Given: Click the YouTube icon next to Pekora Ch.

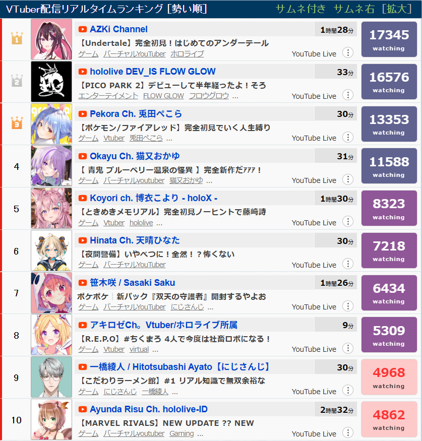Looking at the screenshot, I should point(82,114).
